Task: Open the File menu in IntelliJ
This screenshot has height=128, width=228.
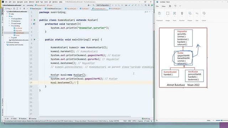Action: click(x=6, y=2)
